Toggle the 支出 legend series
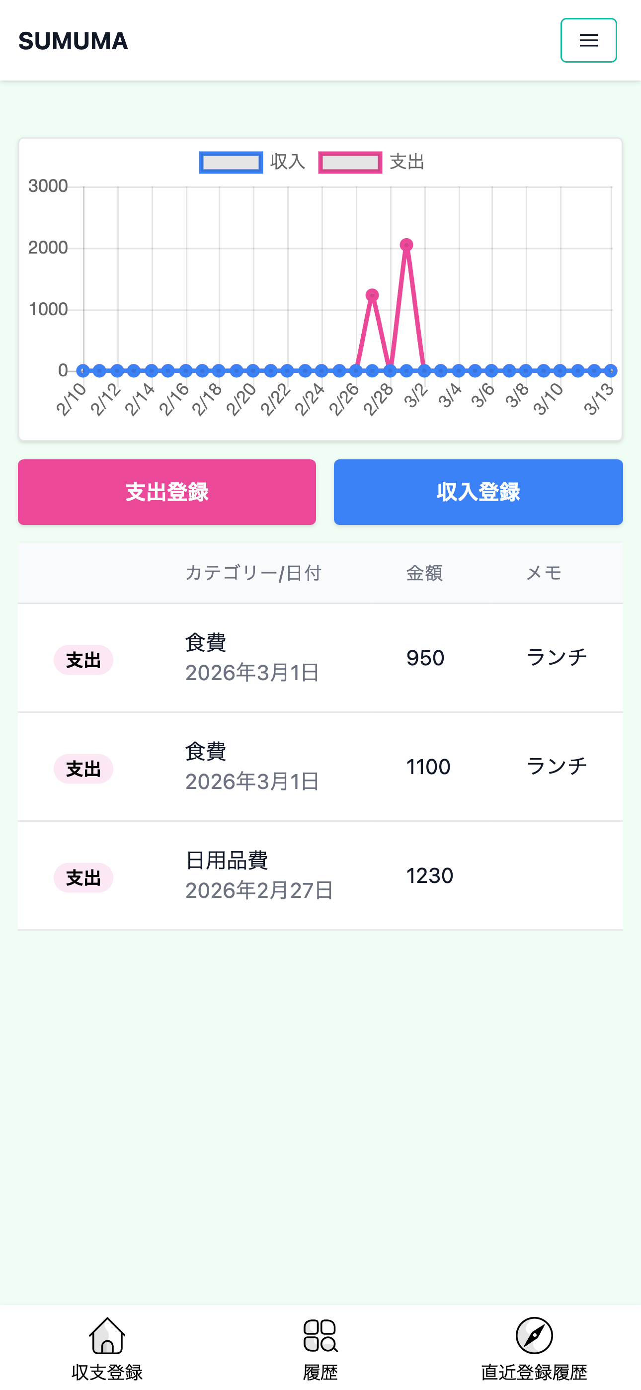The height and width of the screenshot is (1390, 641). [371, 163]
